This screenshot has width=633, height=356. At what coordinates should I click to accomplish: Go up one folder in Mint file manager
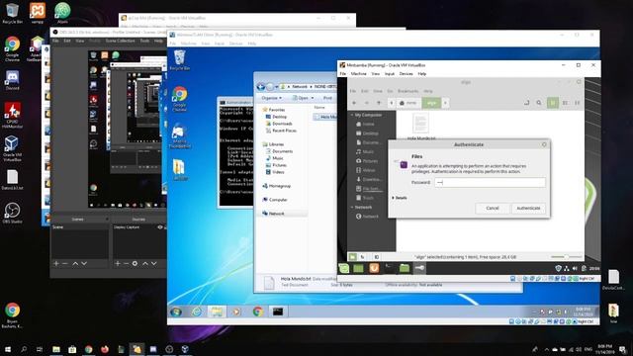pyautogui.click(x=379, y=103)
